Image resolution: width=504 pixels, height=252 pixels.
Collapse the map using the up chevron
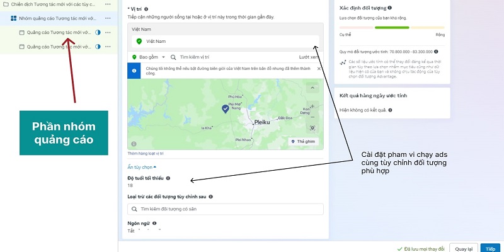312,88
